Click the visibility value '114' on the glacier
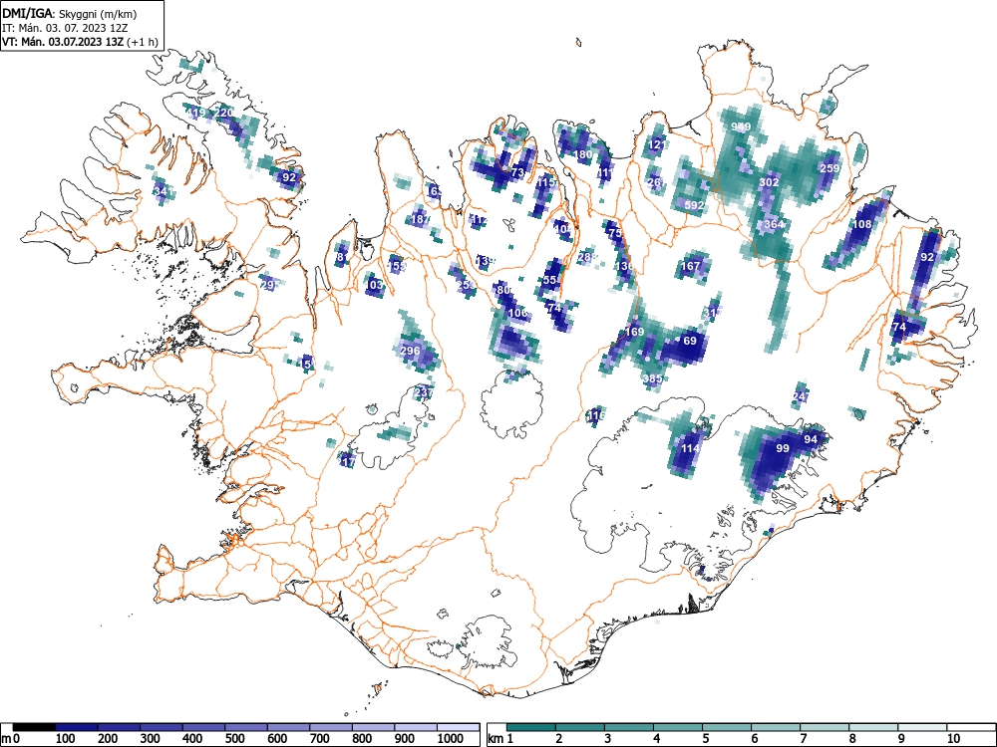Viewport: 997px width, 747px height. coord(691,448)
